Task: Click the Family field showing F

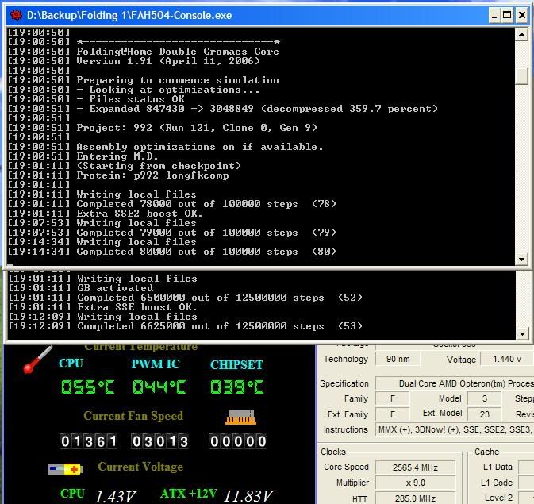Action: [393, 398]
